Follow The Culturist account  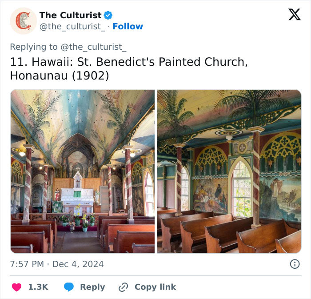pyautogui.click(x=128, y=27)
